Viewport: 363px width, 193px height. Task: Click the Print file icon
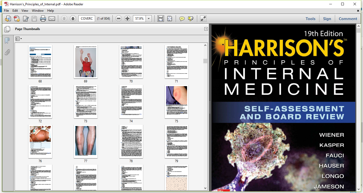(x=43, y=19)
